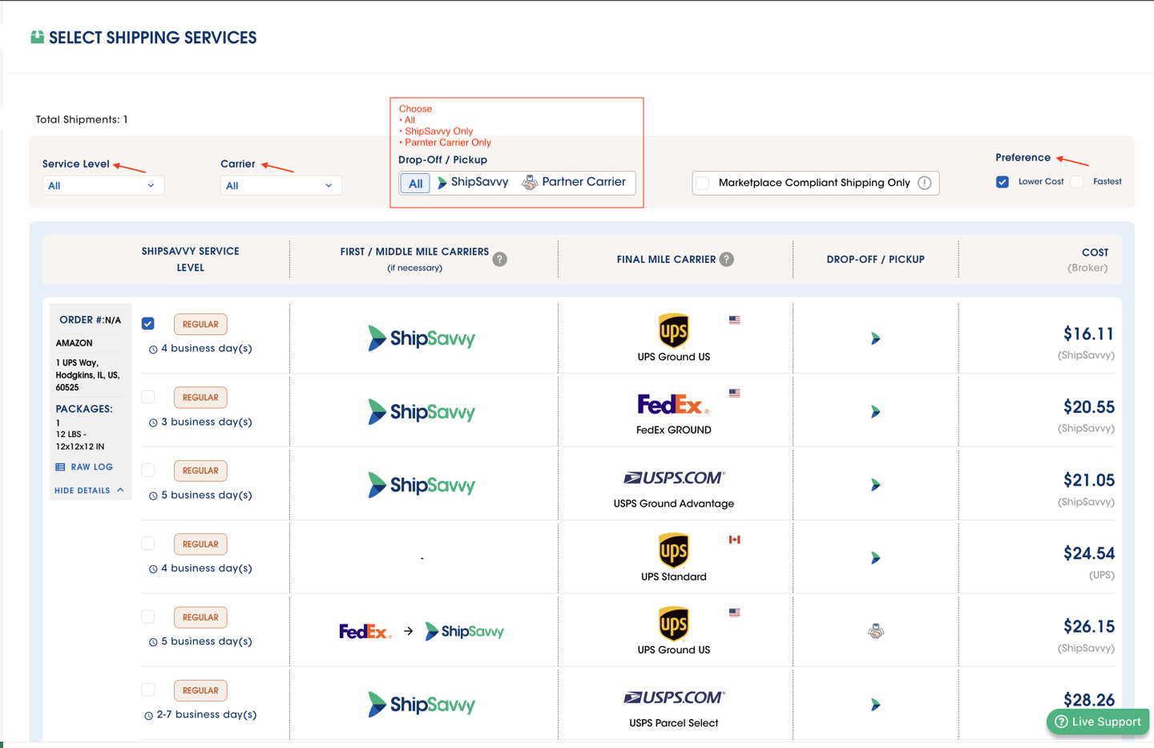Click the REGULAR badge in the $20.55 row
This screenshot has width=1154, height=748.
click(x=200, y=398)
